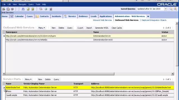Open the Saved Queries dropdown arrow

pos(166,9)
